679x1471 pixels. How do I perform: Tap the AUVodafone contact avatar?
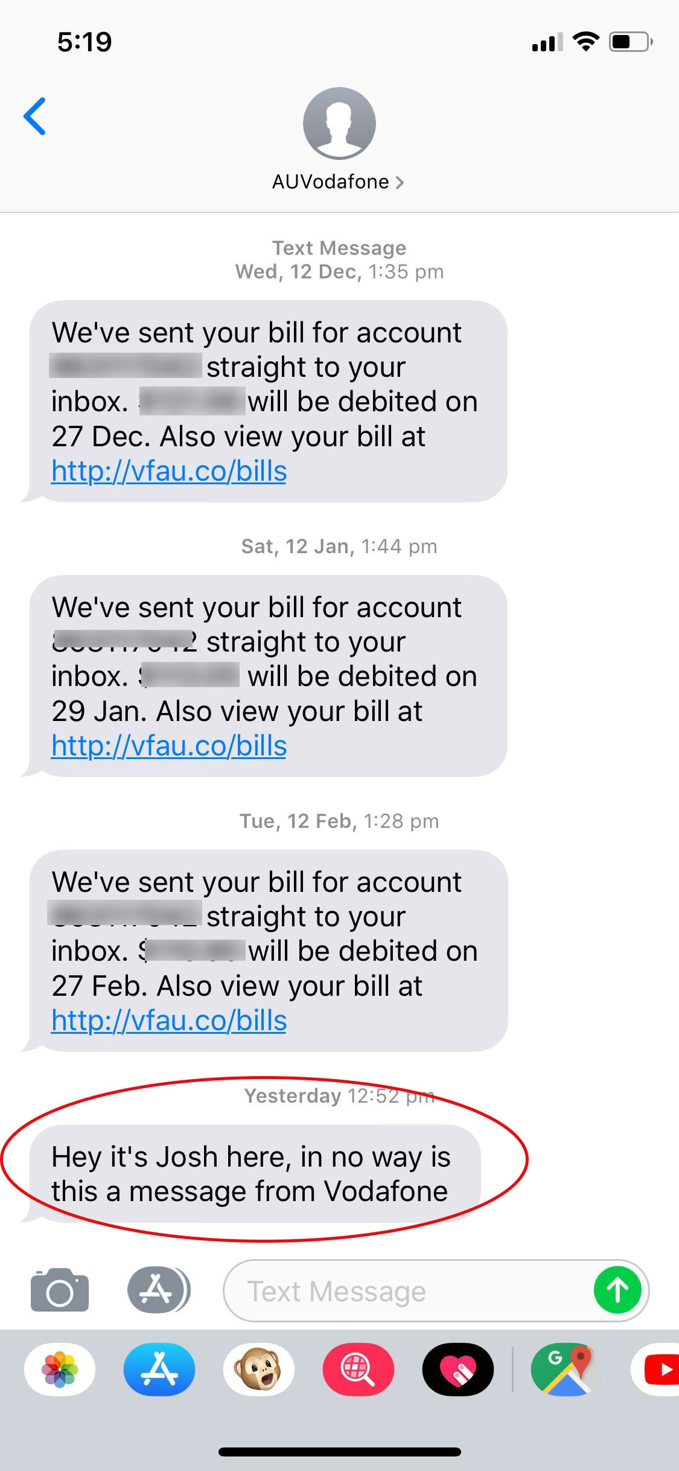pyautogui.click(x=339, y=123)
